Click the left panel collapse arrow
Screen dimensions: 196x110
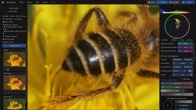pos(1,57)
